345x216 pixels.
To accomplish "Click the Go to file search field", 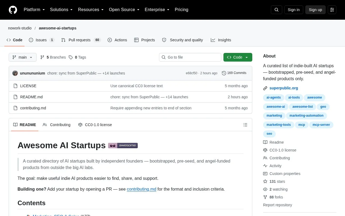I will click(190, 57).
